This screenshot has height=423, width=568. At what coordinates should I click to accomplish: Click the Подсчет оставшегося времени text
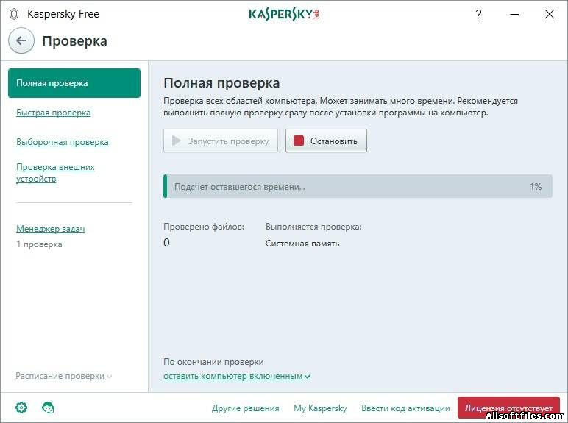pos(239,187)
